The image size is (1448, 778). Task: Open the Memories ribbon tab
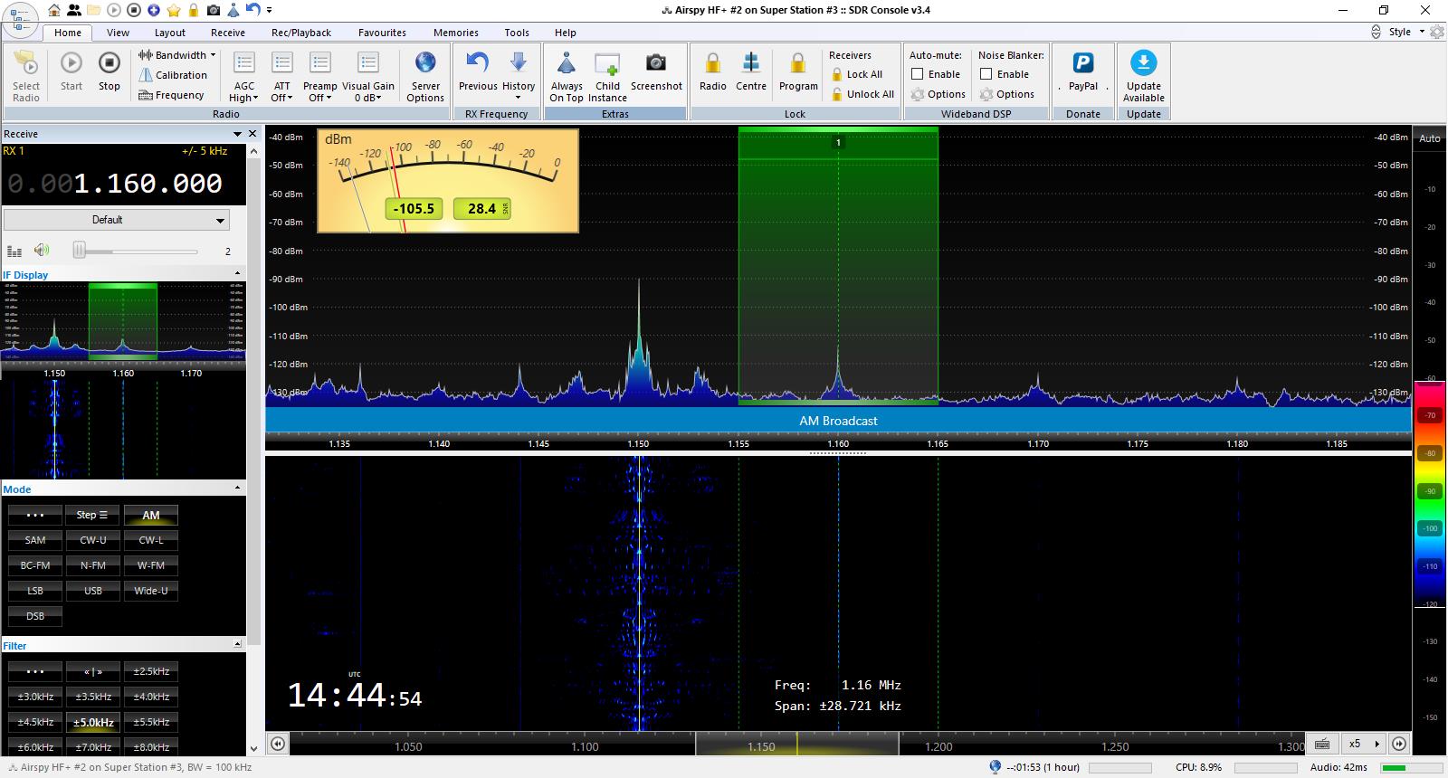[x=456, y=33]
